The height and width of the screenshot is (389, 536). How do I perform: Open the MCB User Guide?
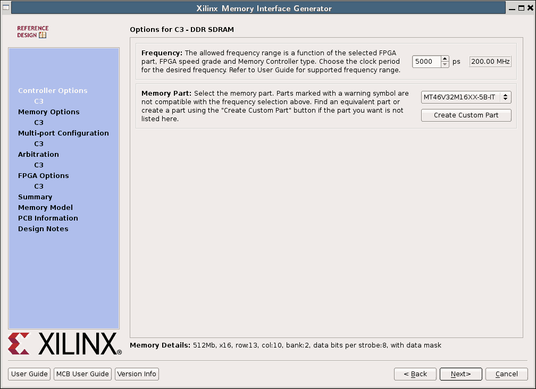pos(82,374)
